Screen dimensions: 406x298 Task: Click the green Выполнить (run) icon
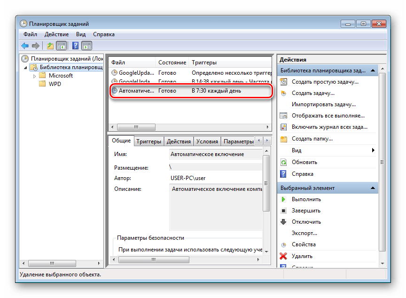click(x=283, y=199)
